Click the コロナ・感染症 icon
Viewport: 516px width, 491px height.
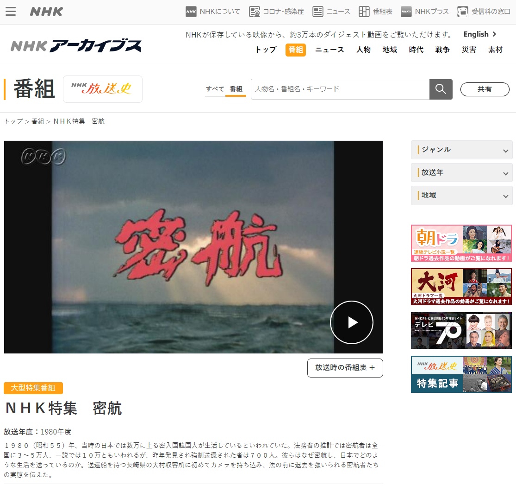coord(255,12)
